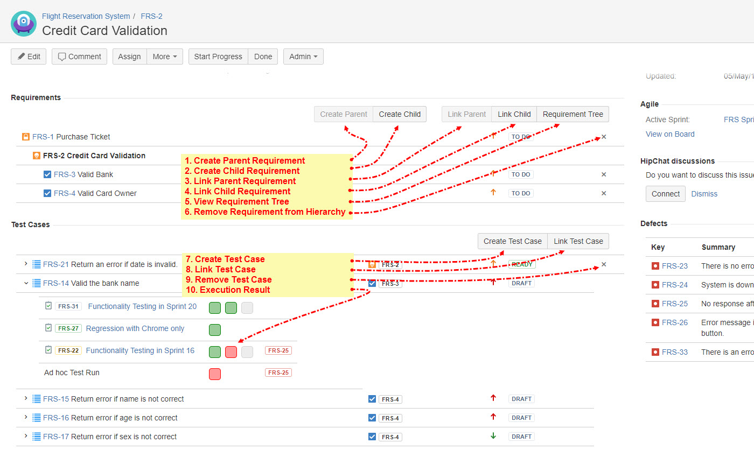Click the FRS-23 defect bug icon

(655, 266)
